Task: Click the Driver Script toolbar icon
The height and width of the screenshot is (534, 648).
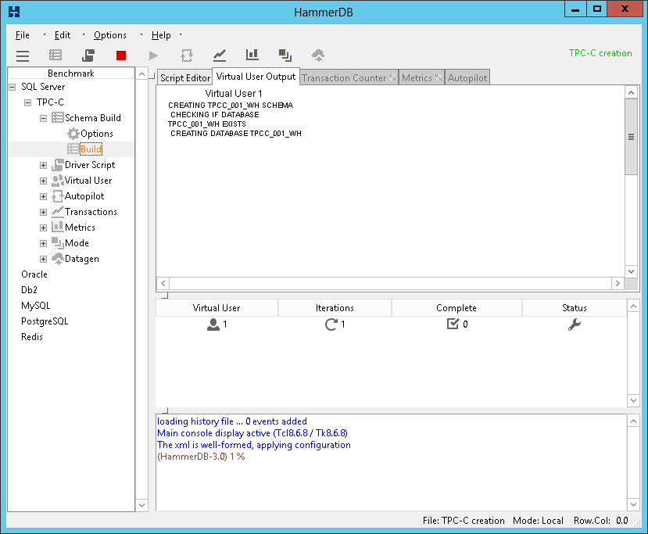Action: pos(88,56)
